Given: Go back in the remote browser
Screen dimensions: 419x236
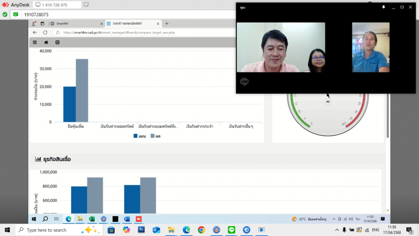Looking at the screenshot, I should coord(35,33).
